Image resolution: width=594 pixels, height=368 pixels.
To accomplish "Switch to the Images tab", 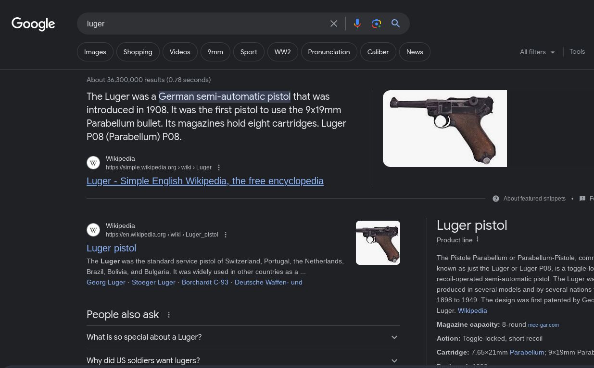I will [x=95, y=52].
